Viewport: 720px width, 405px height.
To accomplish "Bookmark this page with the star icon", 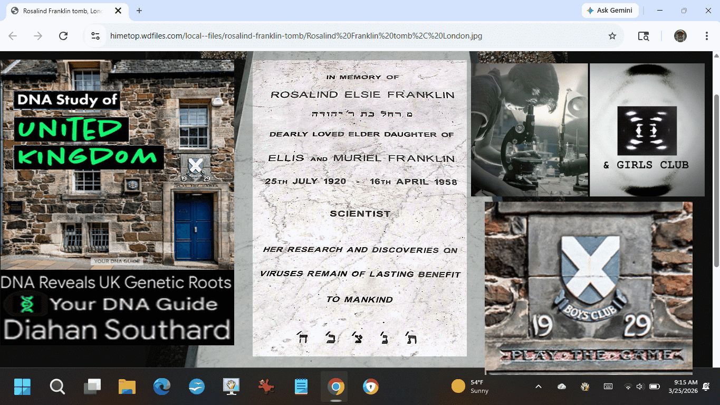I will pos(612,36).
